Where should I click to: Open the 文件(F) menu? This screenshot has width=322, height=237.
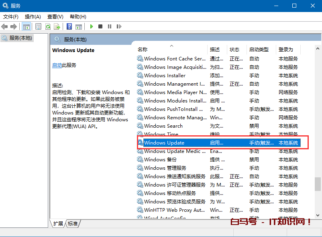coord(11,17)
